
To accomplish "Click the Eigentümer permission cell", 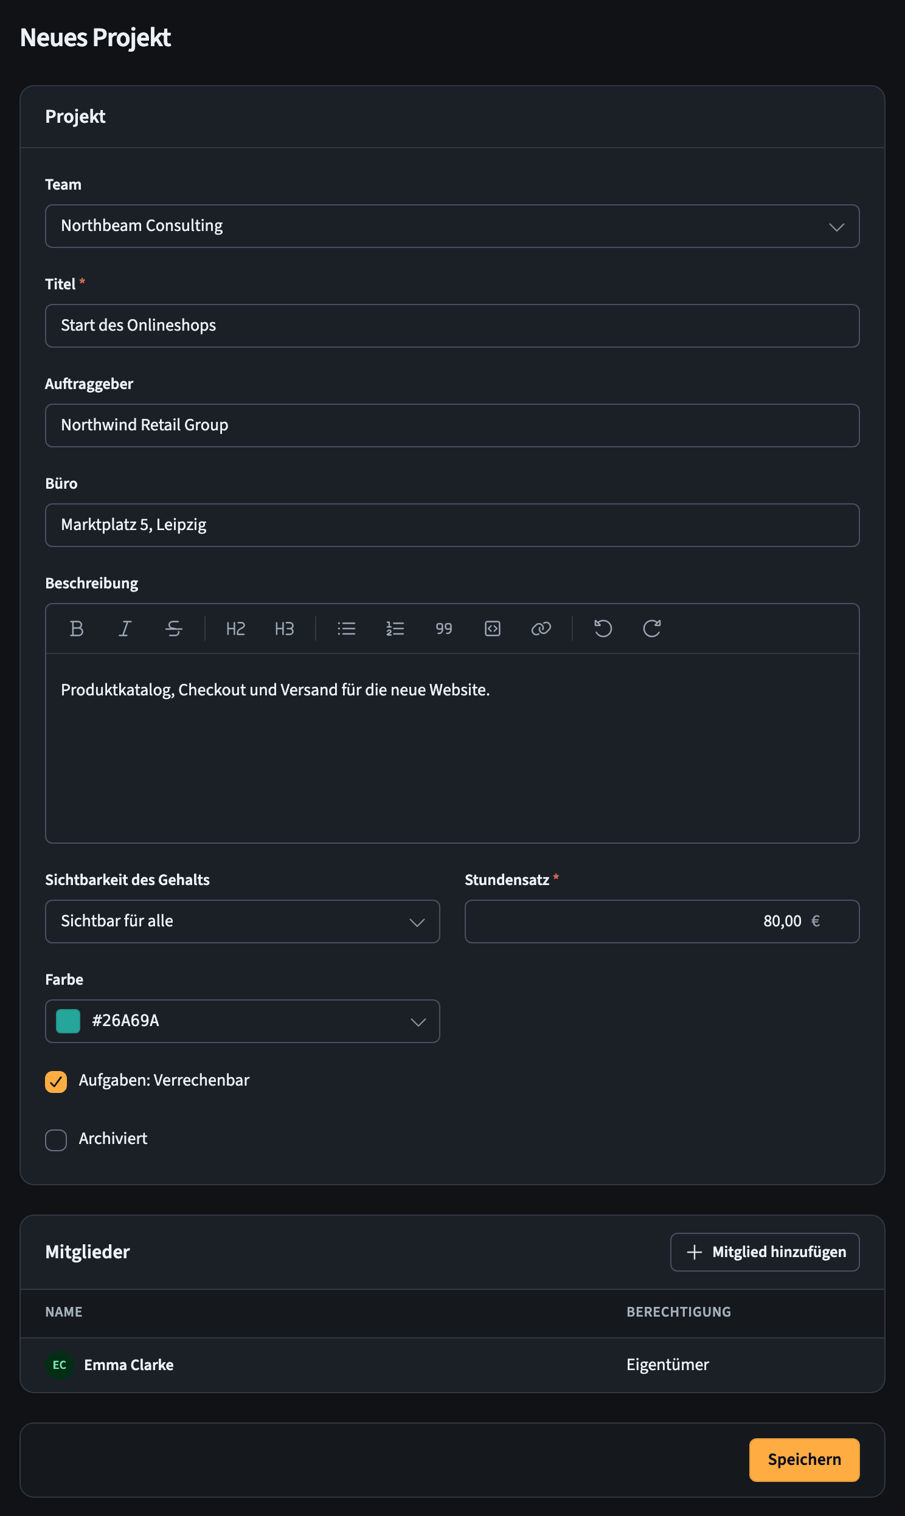I will pyautogui.click(x=668, y=1365).
